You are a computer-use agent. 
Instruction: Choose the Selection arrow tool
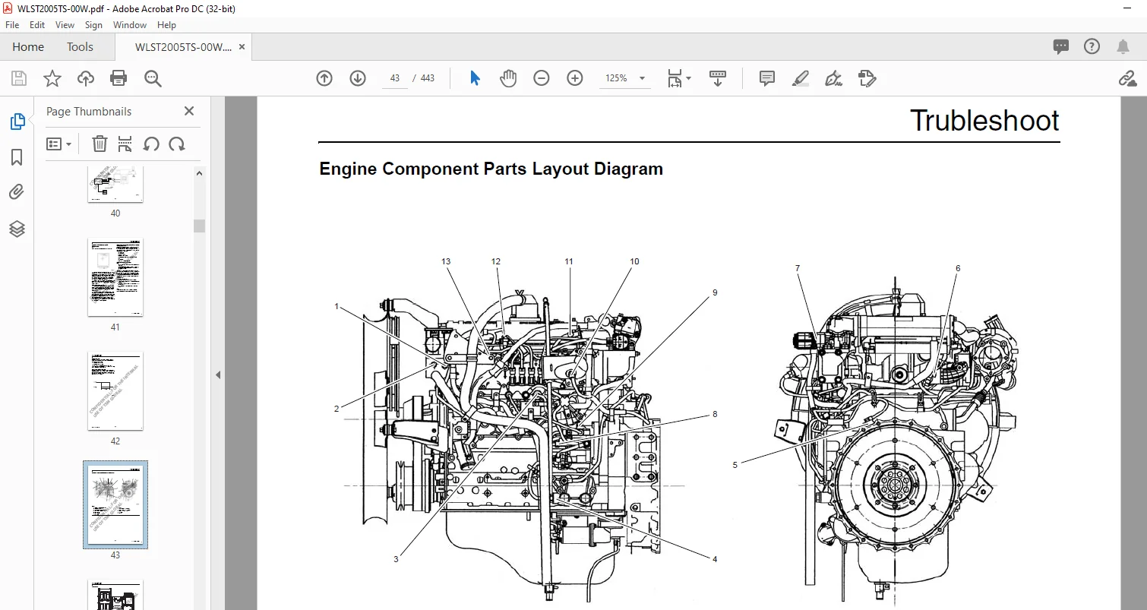(x=475, y=78)
